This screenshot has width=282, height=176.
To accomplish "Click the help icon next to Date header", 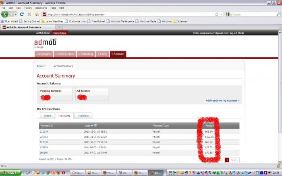I will 95,125.
